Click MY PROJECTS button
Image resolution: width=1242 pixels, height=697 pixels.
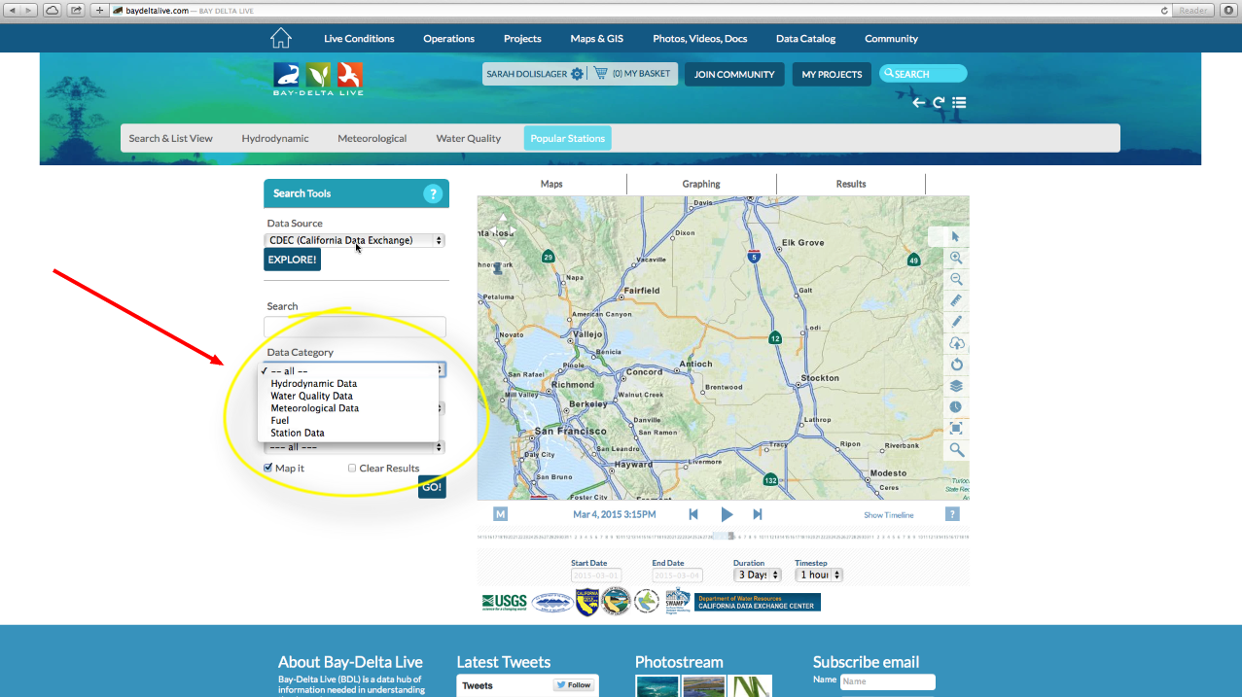(832, 74)
